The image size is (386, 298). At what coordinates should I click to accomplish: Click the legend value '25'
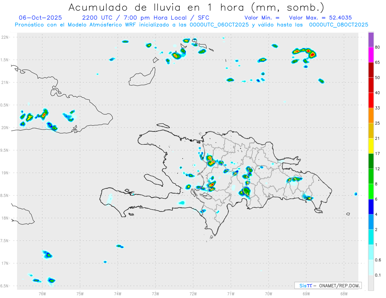click(378, 123)
